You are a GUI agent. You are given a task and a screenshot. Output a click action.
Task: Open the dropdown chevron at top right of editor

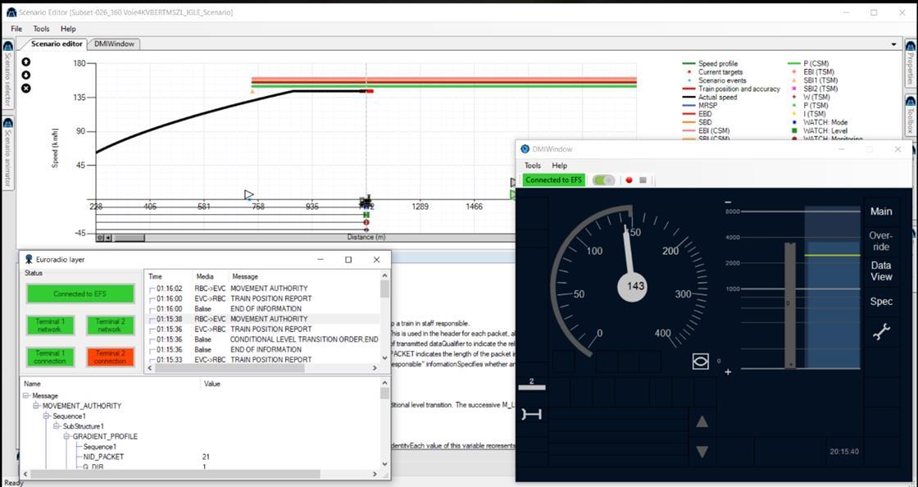(895, 43)
